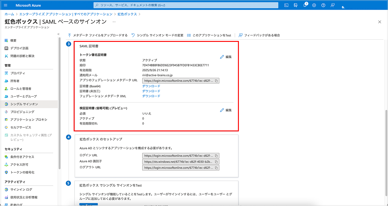The image size is (388, 206).
Task: Copy the federation metadata URL
Action: [x=216, y=81]
